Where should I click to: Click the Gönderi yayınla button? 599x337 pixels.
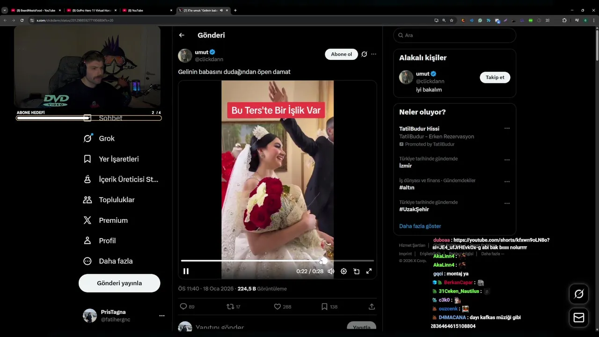(119, 283)
